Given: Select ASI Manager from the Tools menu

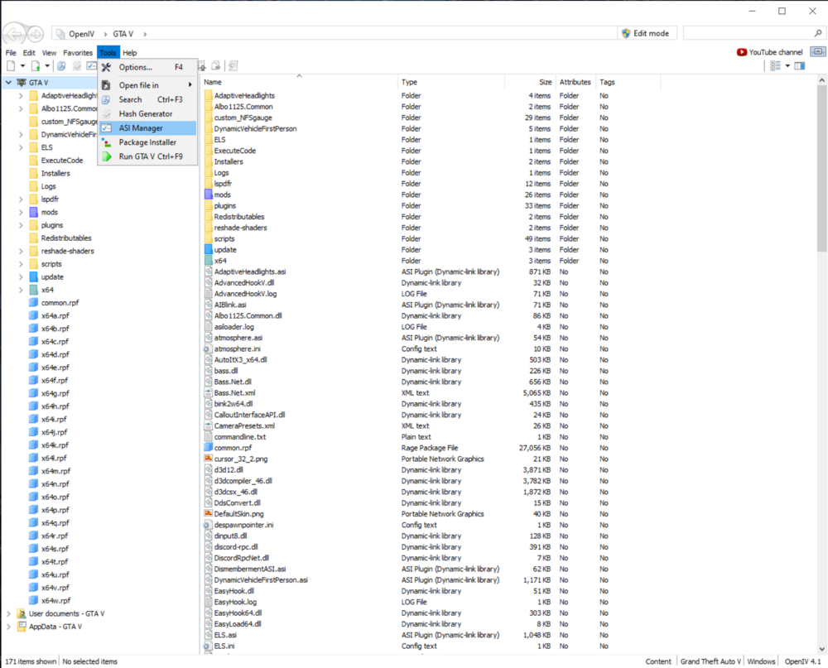Looking at the screenshot, I should click(147, 128).
